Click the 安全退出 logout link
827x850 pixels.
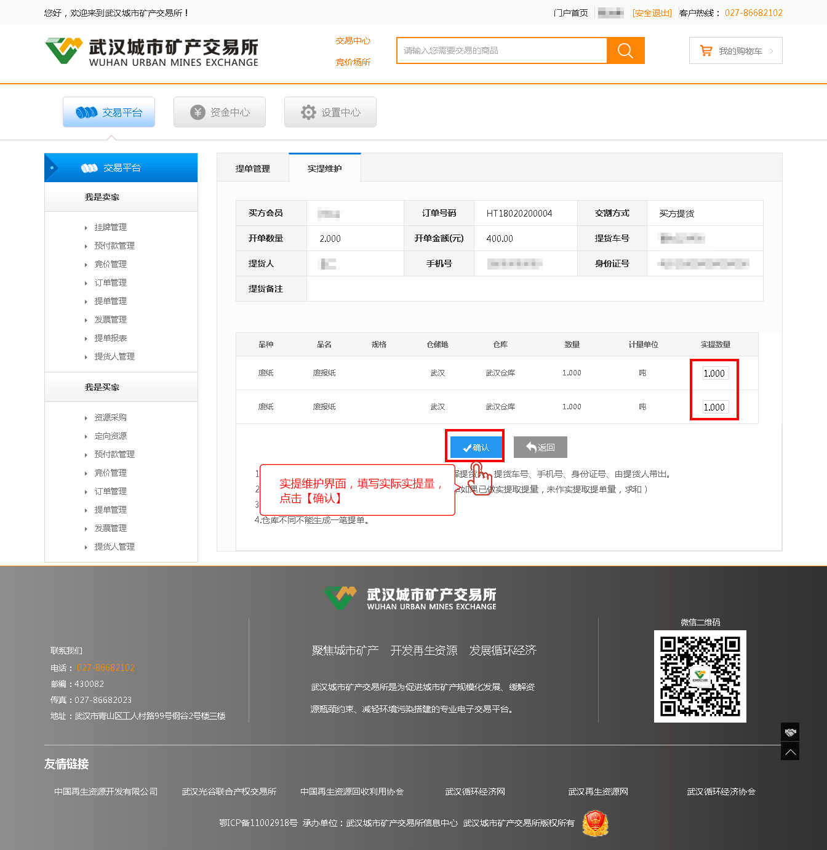coord(652,13)
